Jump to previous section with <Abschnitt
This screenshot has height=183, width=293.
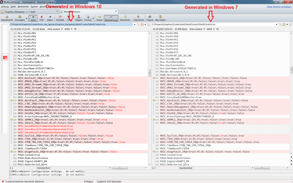click(138, 18)
